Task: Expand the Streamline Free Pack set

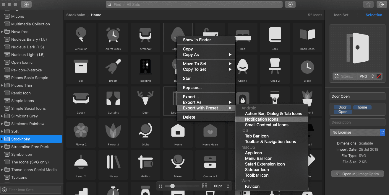Action: pyautogui.click(x=2, y=147)
